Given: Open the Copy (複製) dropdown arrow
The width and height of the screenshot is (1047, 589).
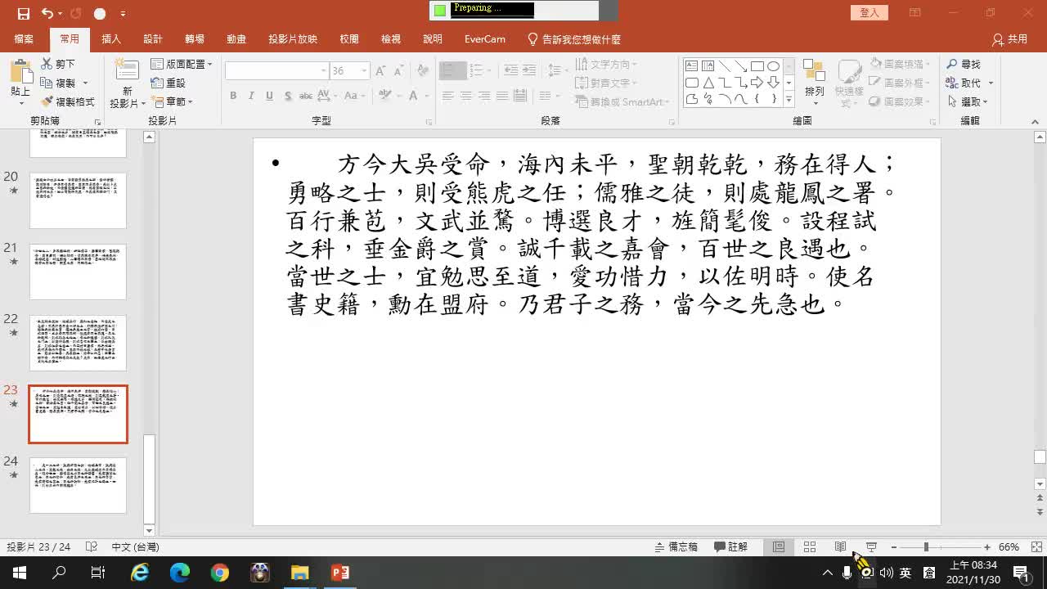Looking at the screenshot, I should 85,83.
